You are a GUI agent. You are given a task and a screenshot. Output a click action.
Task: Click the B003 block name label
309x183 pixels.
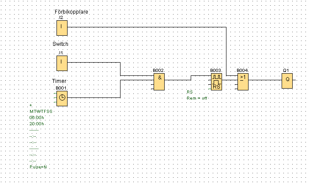[216, 71]
